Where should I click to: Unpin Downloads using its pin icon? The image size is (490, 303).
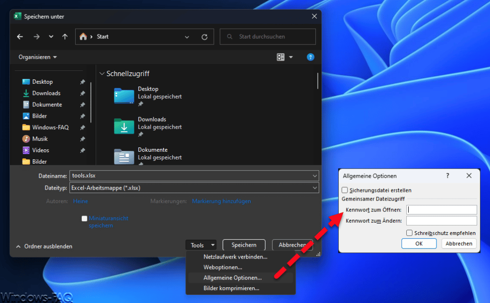coord(82,93)
